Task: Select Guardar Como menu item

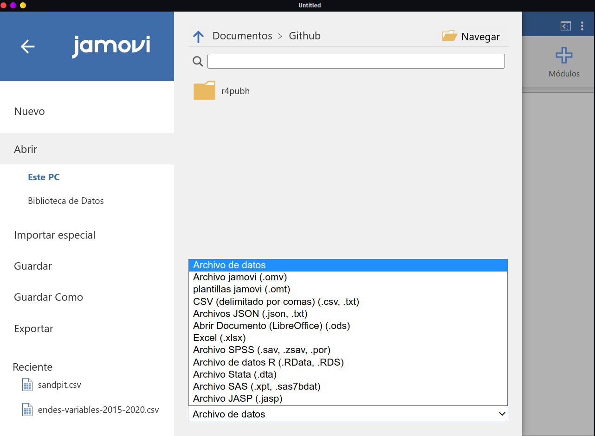Action: (x=87, y=297)
